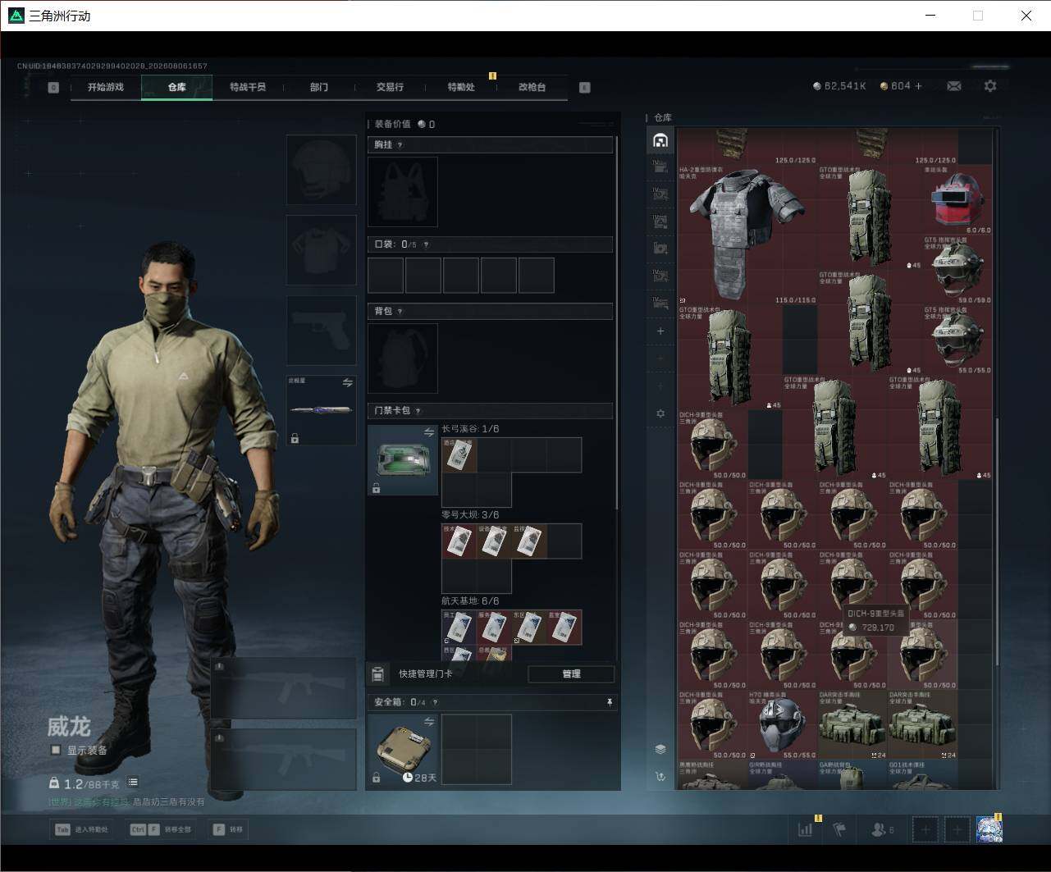The width and height of the screenshot is (1051, 872).
Task: Click the 胸挂 help question mark
Action: coord(400,145)
